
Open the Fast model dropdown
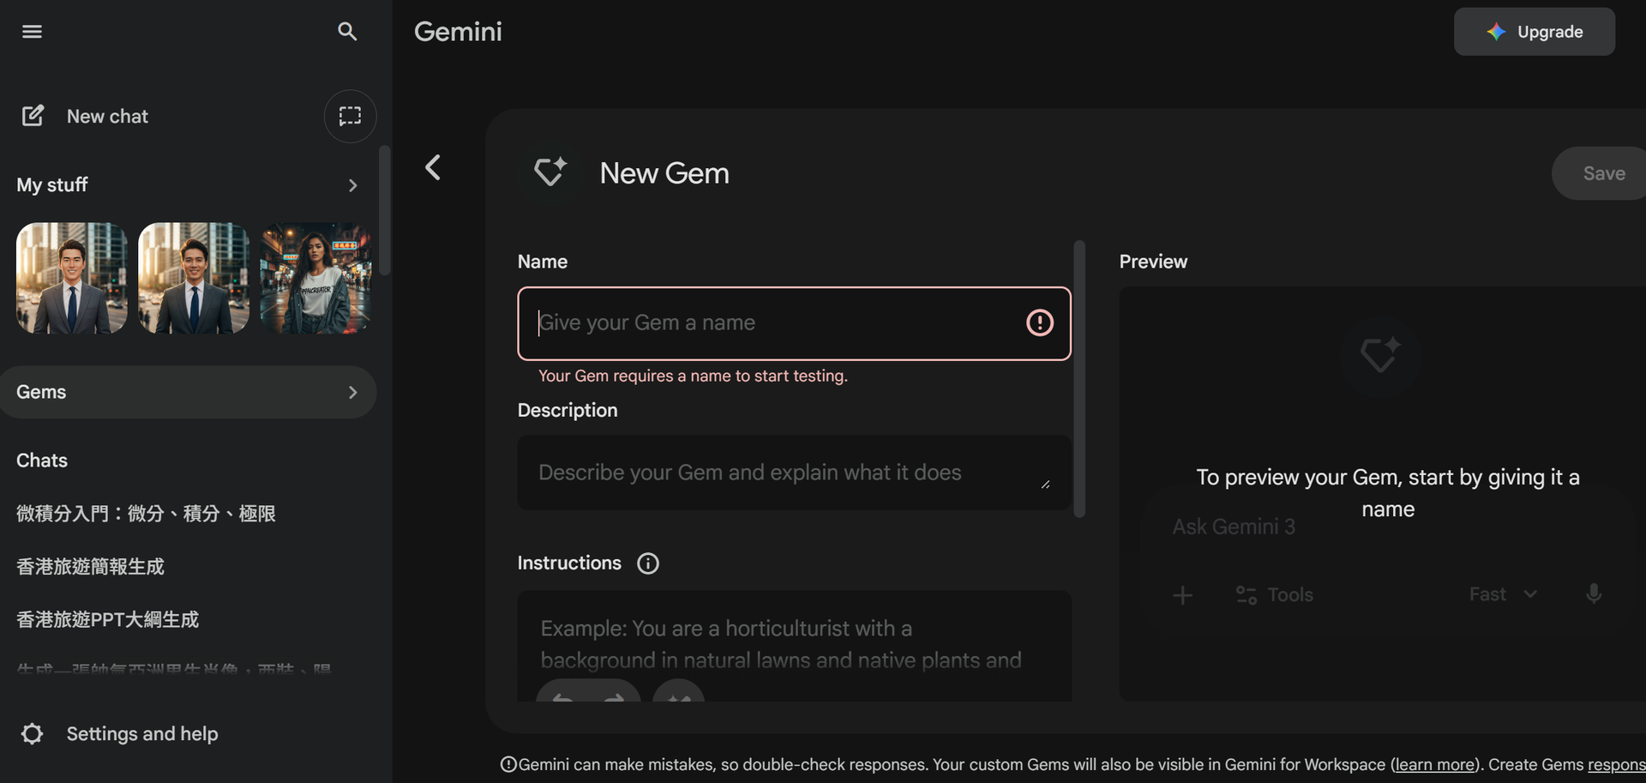click(1503, 594)
